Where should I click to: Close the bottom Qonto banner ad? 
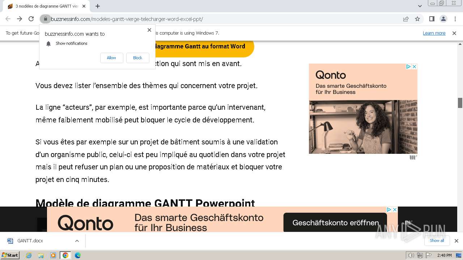(395, 209)
